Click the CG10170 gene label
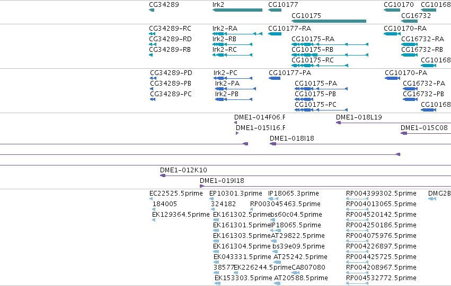 [x=399, y=5]
